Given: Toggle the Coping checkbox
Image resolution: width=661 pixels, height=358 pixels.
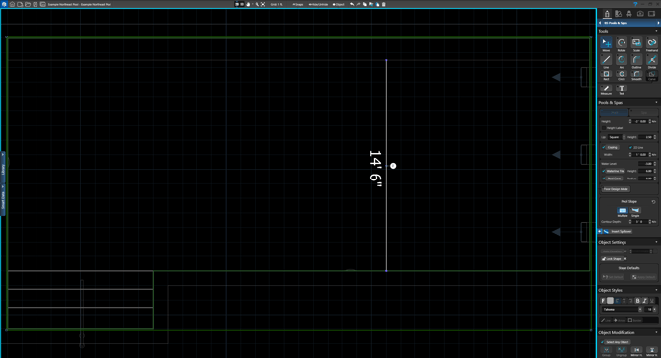Looking at the screenshot, I should (604, 147).
